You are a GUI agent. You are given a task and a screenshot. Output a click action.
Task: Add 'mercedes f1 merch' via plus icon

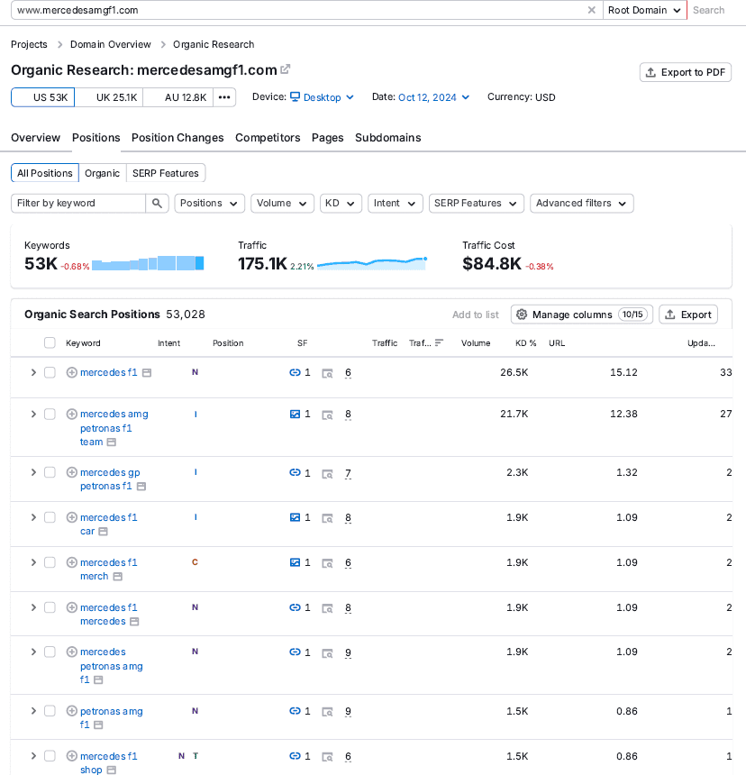[x=72, y=562]
